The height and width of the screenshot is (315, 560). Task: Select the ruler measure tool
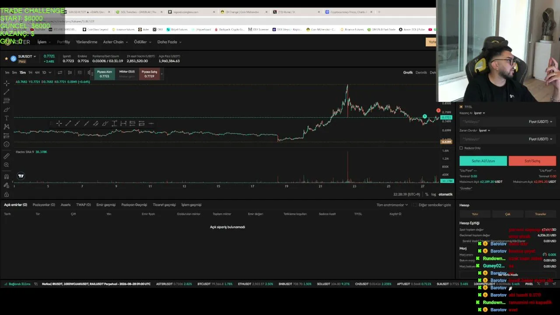click(7, 156)
